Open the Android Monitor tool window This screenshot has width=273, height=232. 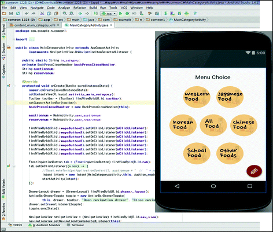[x=44, y=225]
